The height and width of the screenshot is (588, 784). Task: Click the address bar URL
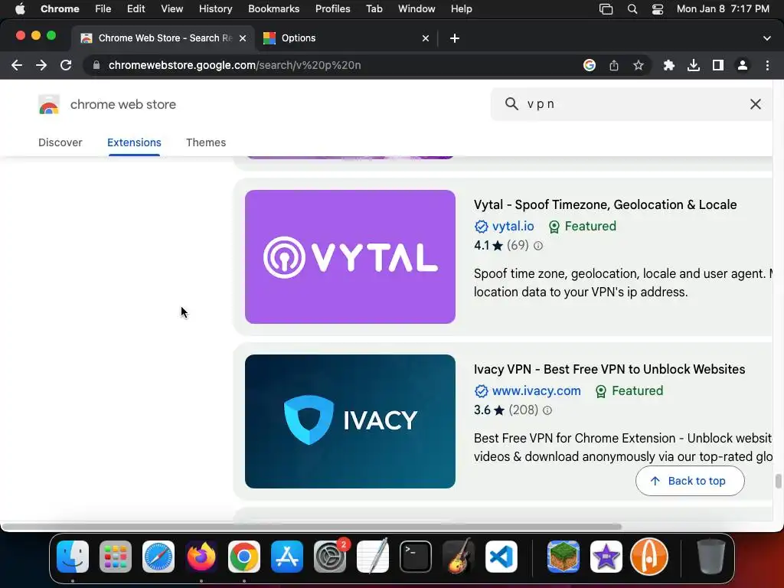(234, 66)
